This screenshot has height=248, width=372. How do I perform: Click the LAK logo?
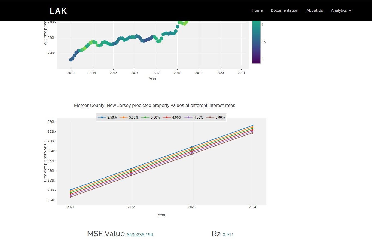point(58,11)
